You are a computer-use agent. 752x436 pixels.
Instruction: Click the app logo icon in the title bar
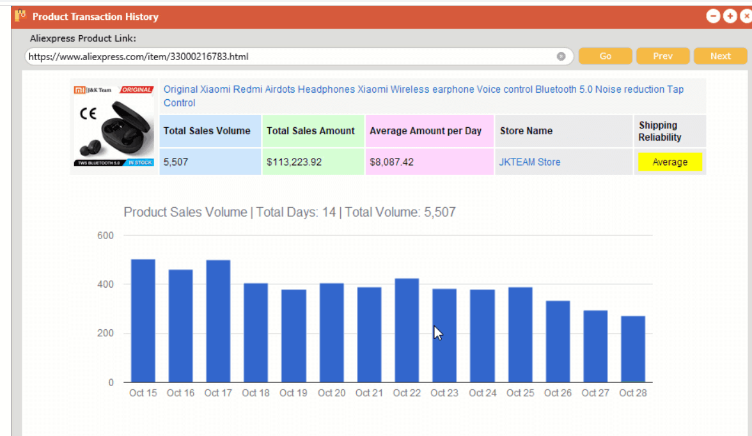(x=20, y=16)
